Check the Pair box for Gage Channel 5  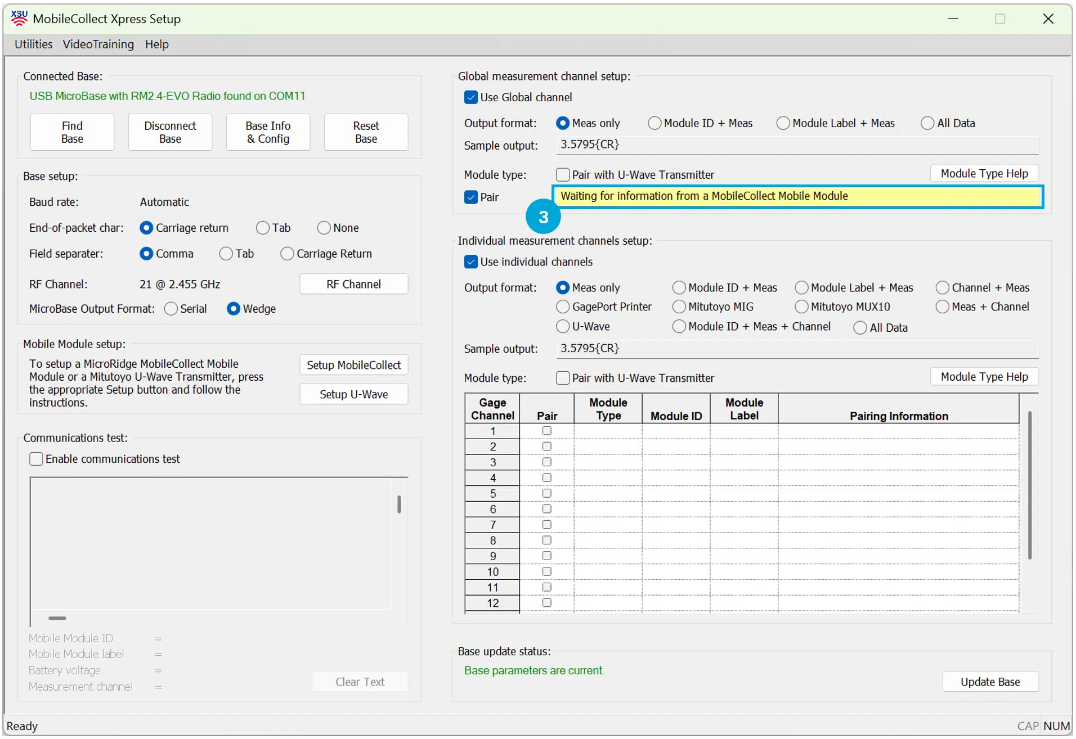tap(547, 494)
